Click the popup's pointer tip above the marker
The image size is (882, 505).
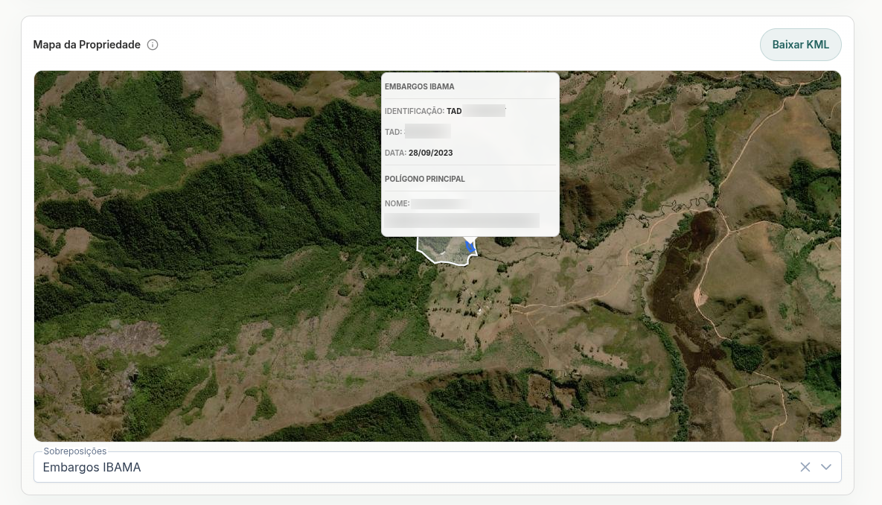point(470,239)
